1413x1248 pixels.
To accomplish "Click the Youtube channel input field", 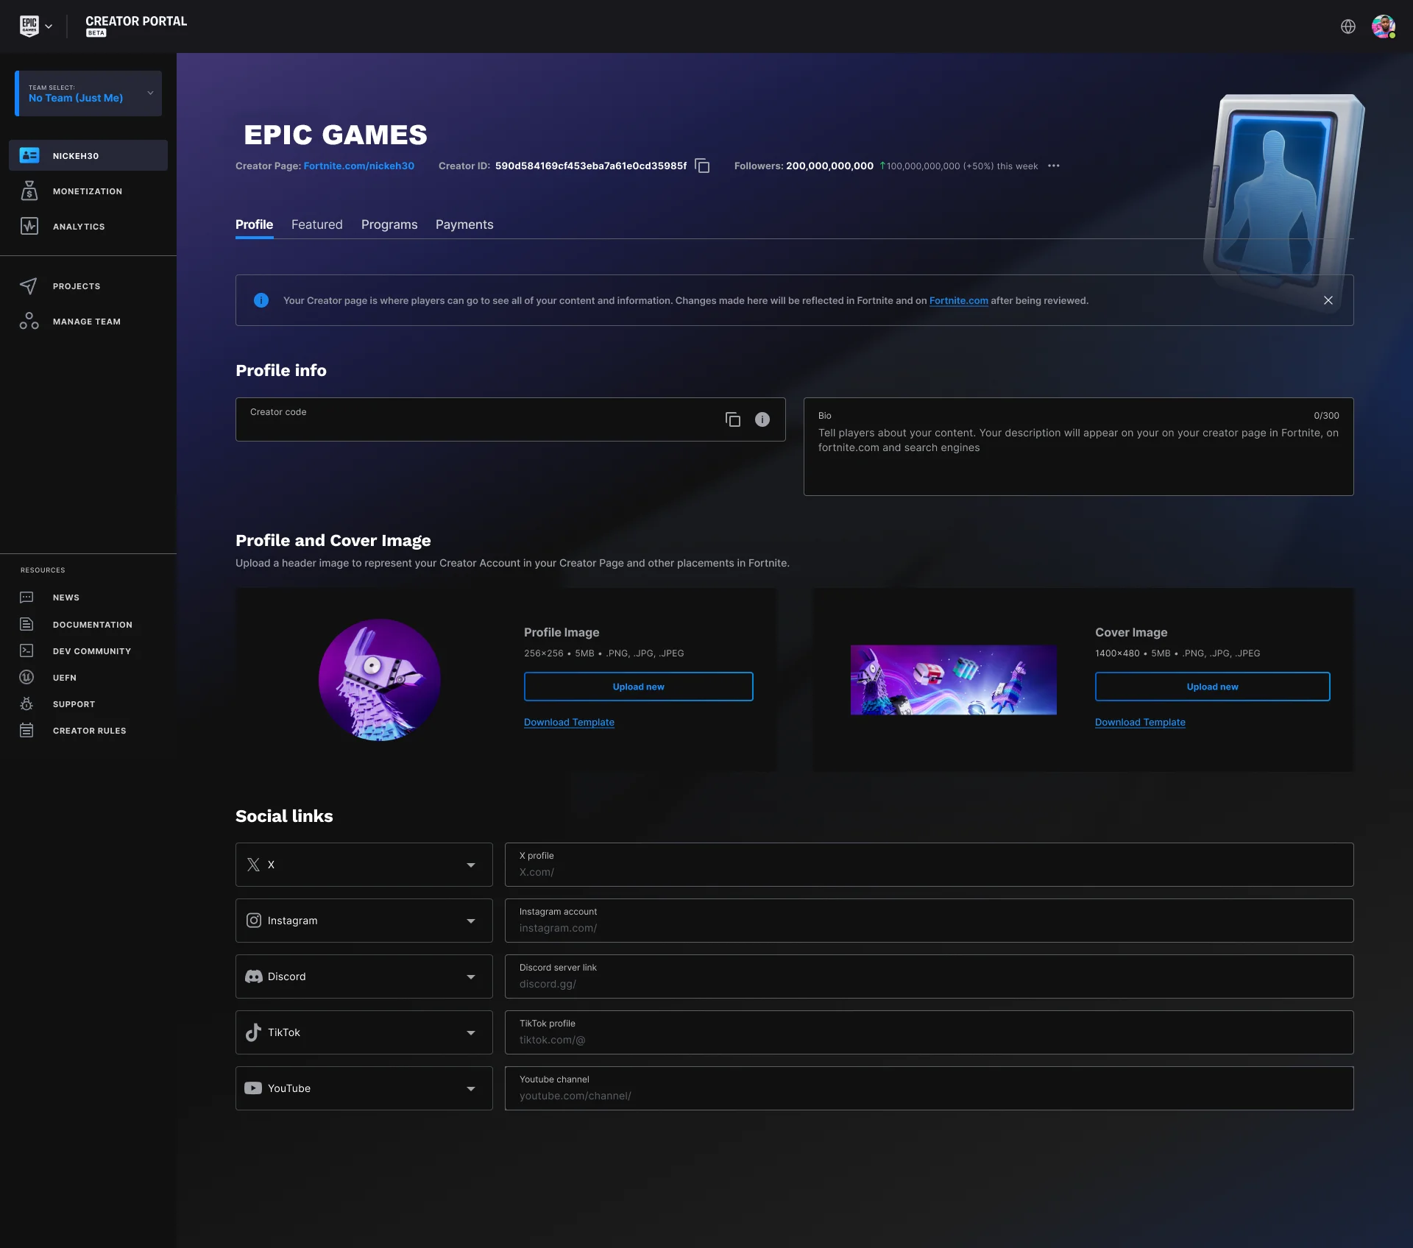I will click(x=929, y=1088).
